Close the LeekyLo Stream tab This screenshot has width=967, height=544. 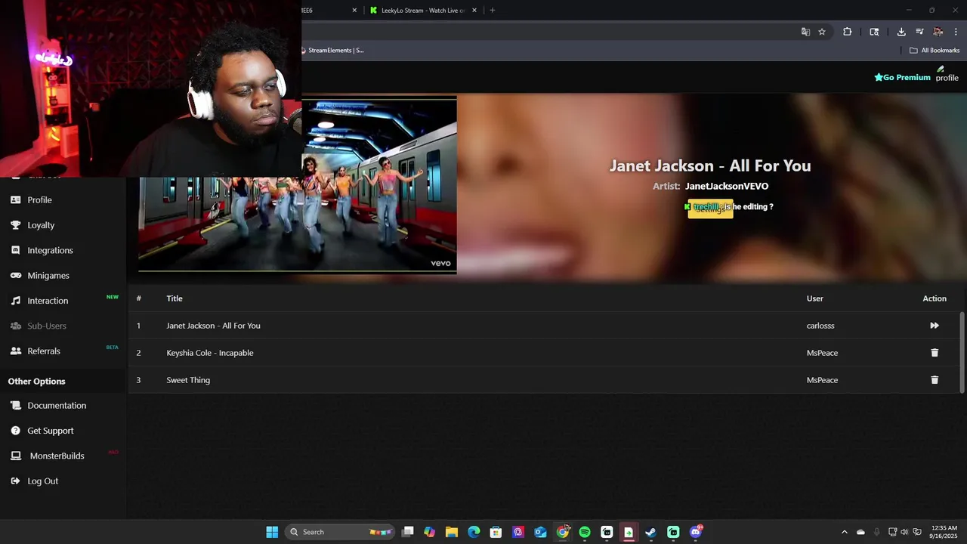tap(474, 11)
